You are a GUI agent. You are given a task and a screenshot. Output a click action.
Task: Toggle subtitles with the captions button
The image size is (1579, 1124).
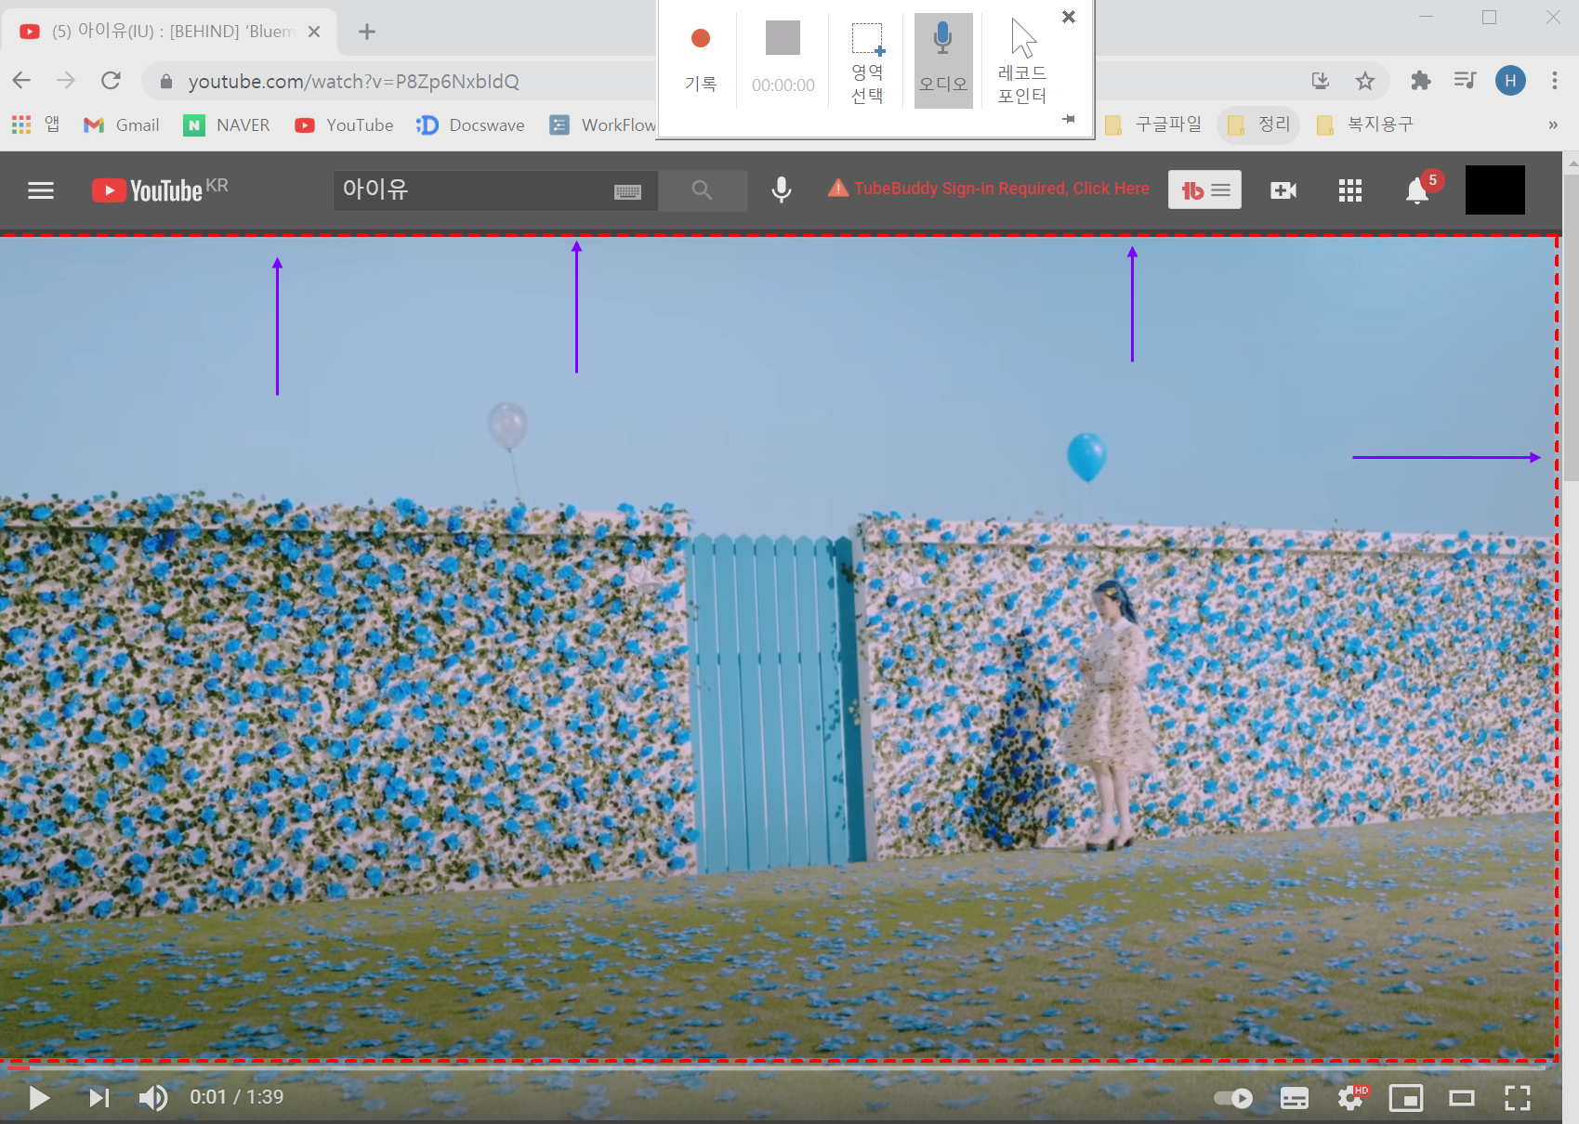(1295, 1099)
